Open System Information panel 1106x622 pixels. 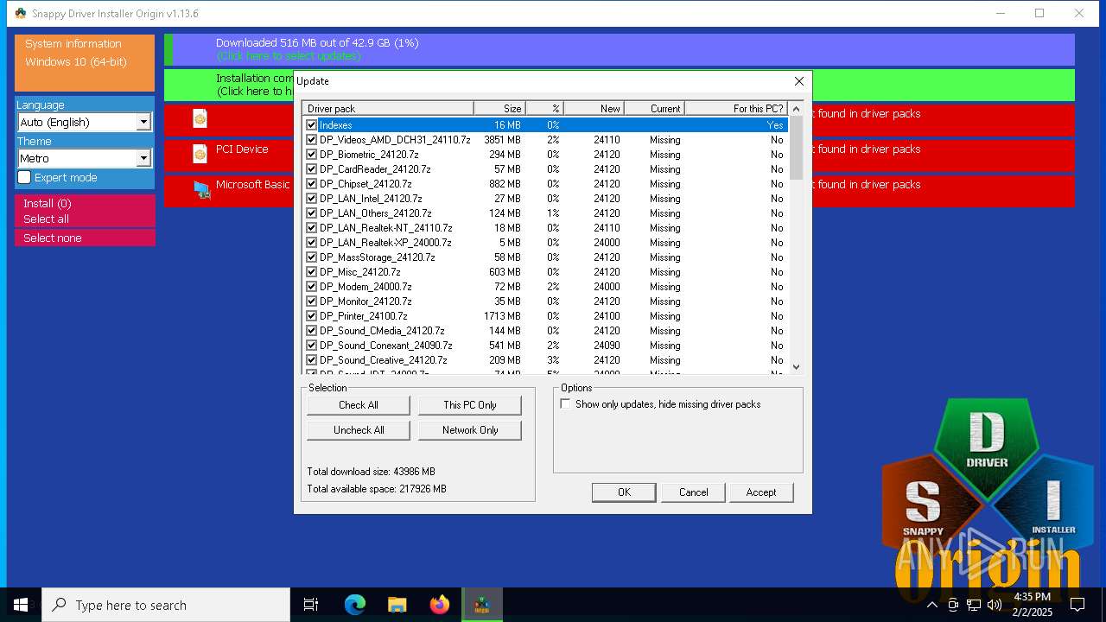pos(85,62)
